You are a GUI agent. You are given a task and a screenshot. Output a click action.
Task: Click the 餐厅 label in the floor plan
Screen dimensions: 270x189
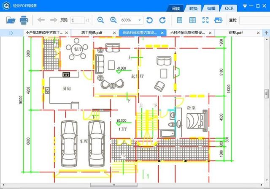78,49
